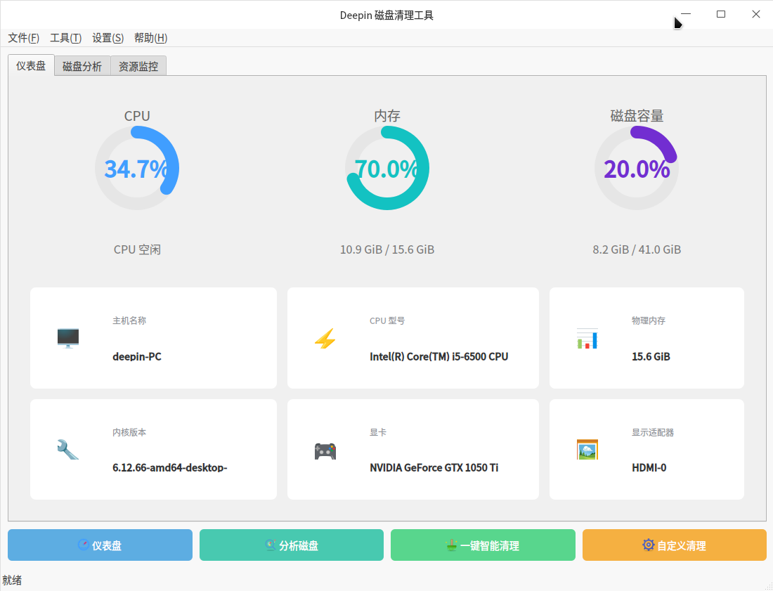The height and width of the screenshot is (591, 773).
Task: Click the wrench icon beside 内核版本
Action: point(67,449)
